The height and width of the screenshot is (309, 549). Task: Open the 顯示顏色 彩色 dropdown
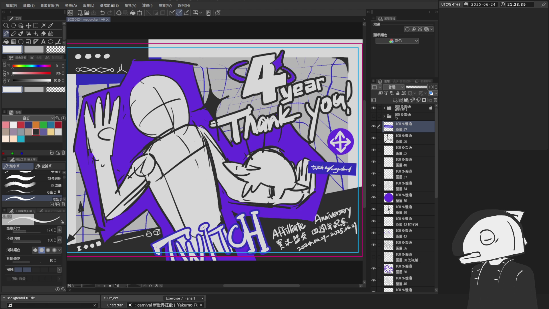point(397,41)
